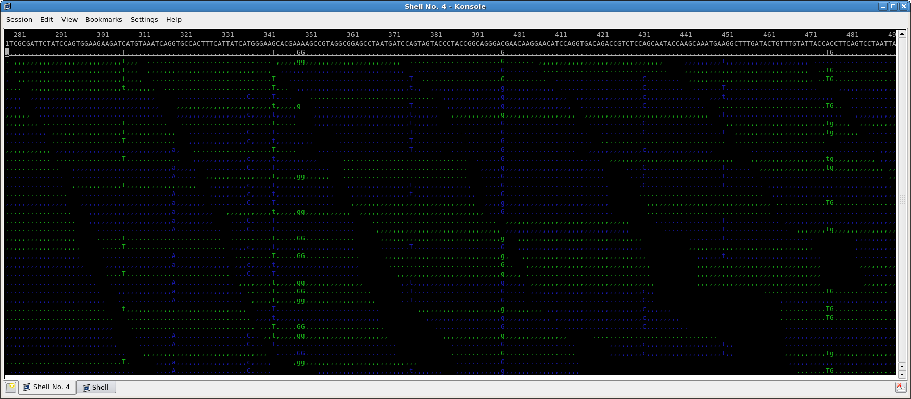Close the current tab using bottom-right icon
Screen dimensions: 911x399
pyautogui.click(x=901, y=387)
